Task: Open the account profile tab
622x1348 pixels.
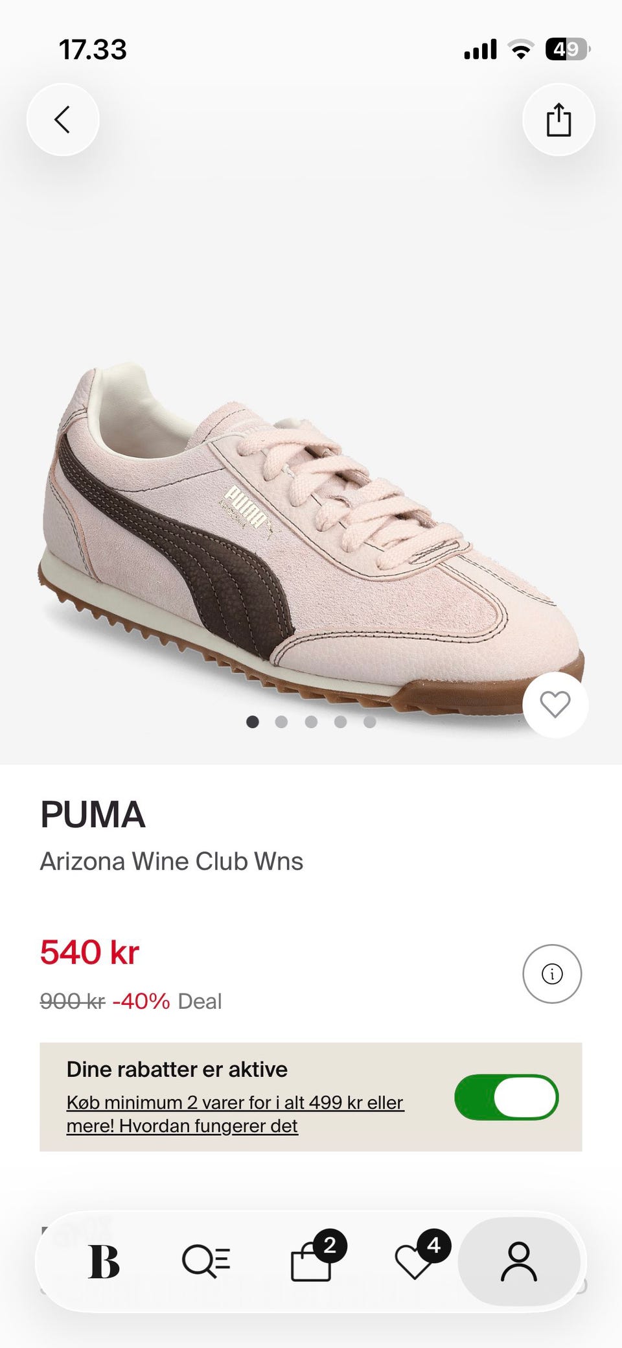Action: click(519, 1262)
